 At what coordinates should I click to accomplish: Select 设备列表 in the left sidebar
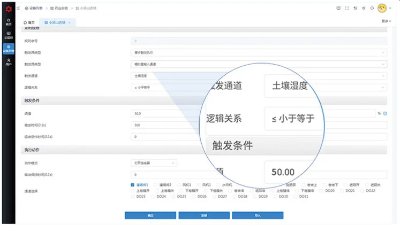pyautogui.click(x=9, y=49)
